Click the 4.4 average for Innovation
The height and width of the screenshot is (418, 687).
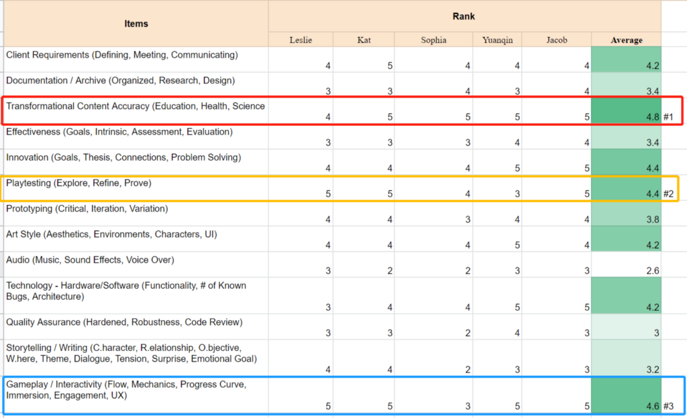(626, 162)
